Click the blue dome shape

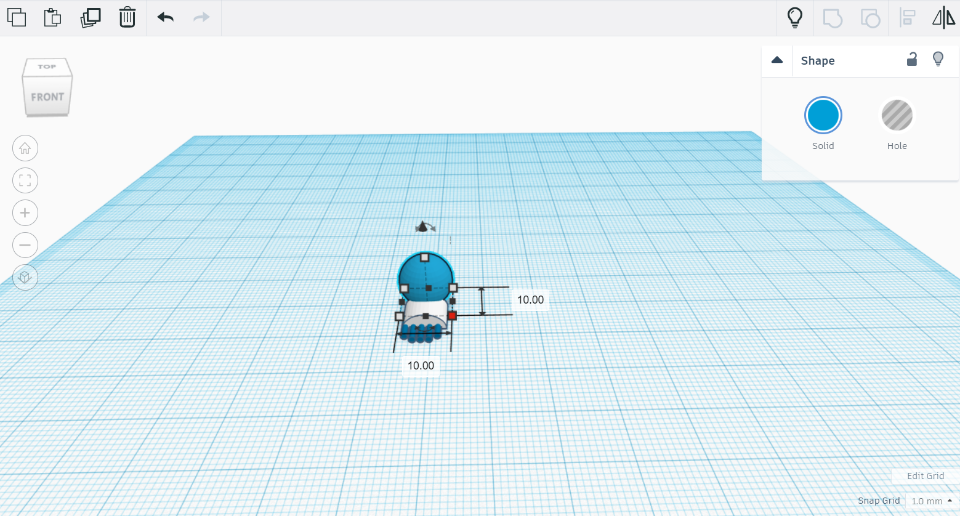click(x=425, y=277)
